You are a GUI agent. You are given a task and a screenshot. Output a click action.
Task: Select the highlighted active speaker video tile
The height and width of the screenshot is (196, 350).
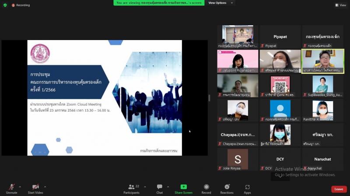pos(323,61)
